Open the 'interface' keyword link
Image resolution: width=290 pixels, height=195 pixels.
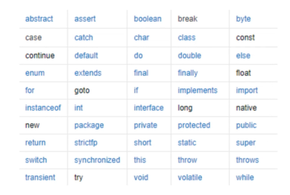pyautogui.click(x=149, y=108)
